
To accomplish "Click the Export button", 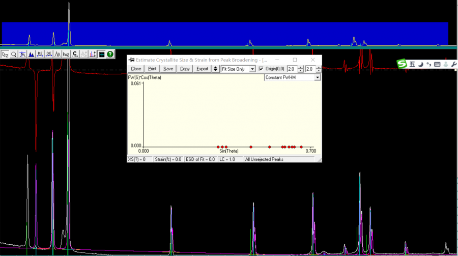I will pos(202,69).
